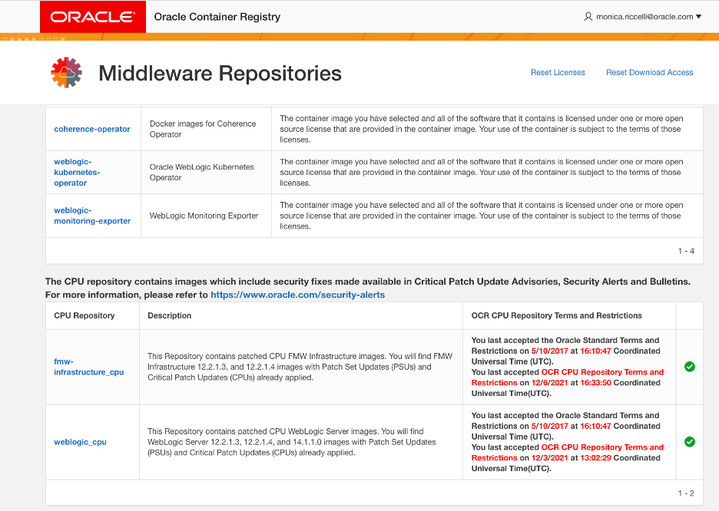Click the monica.riccelli@oracle.com account name
719x511 pixels.
click(x=644, y=17)
